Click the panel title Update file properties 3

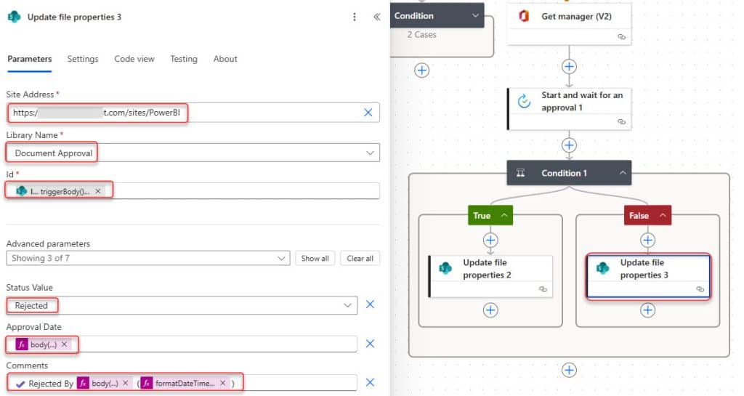click(74, 17)
